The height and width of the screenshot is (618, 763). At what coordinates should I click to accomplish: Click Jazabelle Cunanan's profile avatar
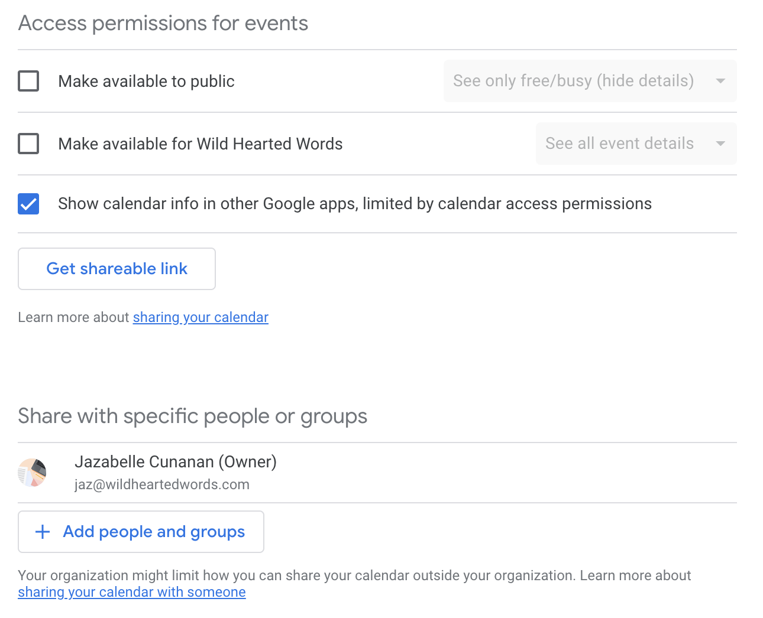click(32, 473)
